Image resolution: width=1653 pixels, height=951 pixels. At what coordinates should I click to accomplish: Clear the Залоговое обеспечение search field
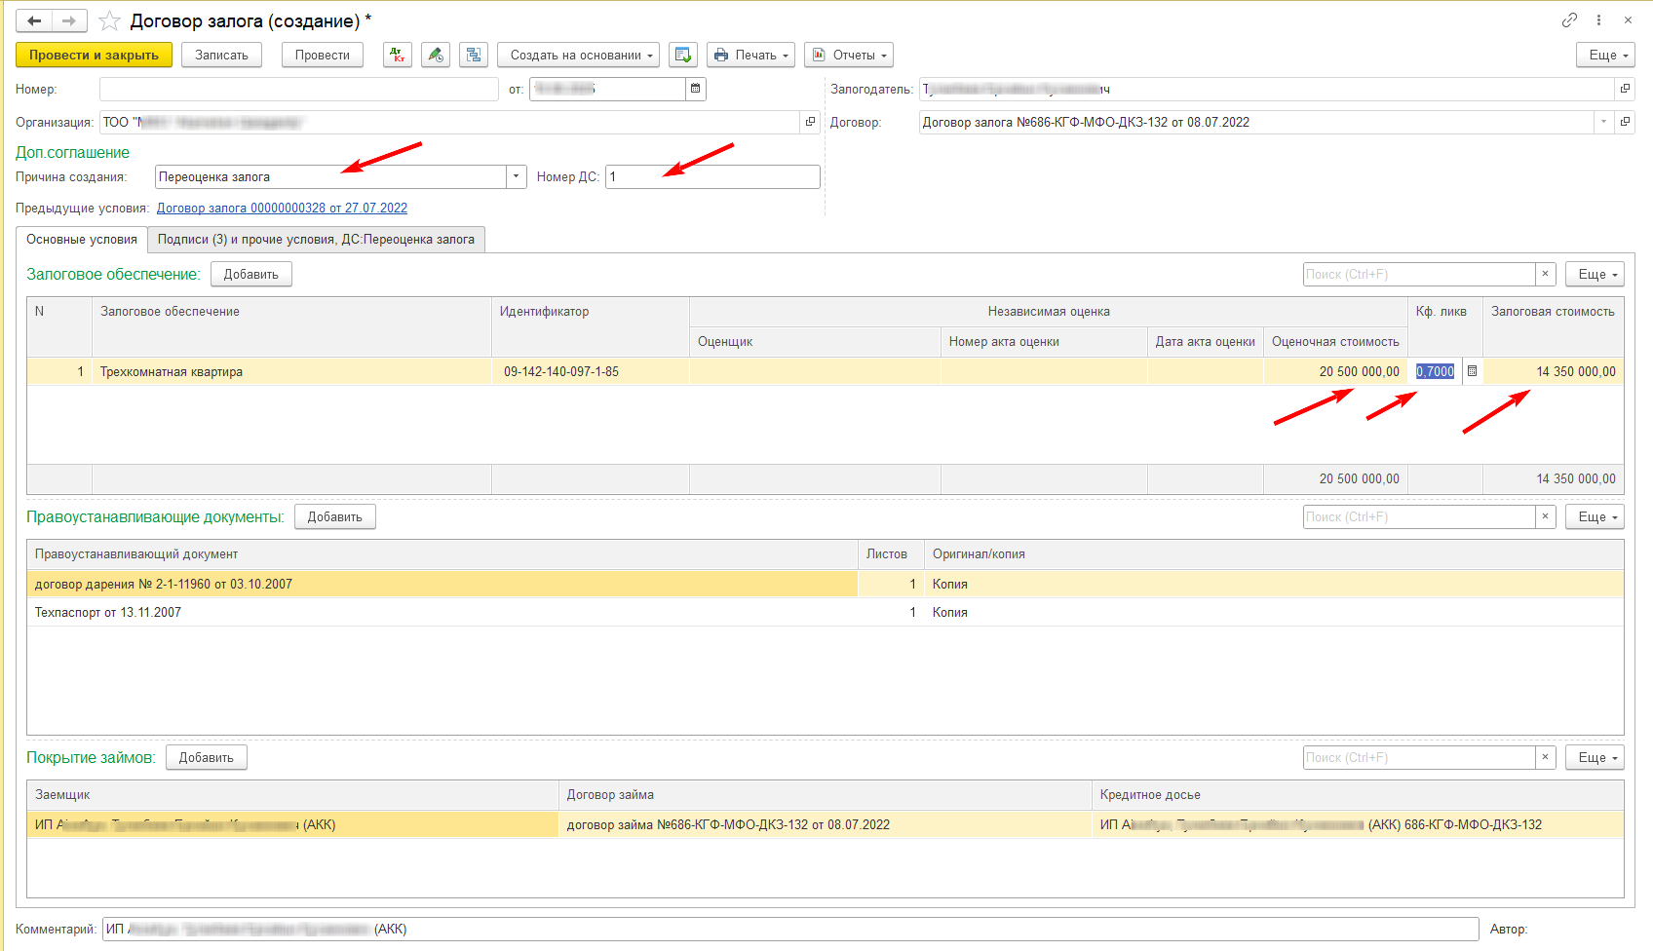1545,274
